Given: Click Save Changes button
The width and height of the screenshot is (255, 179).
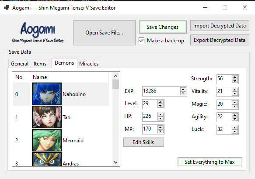Looking at the screenshot, I should 163,27.
